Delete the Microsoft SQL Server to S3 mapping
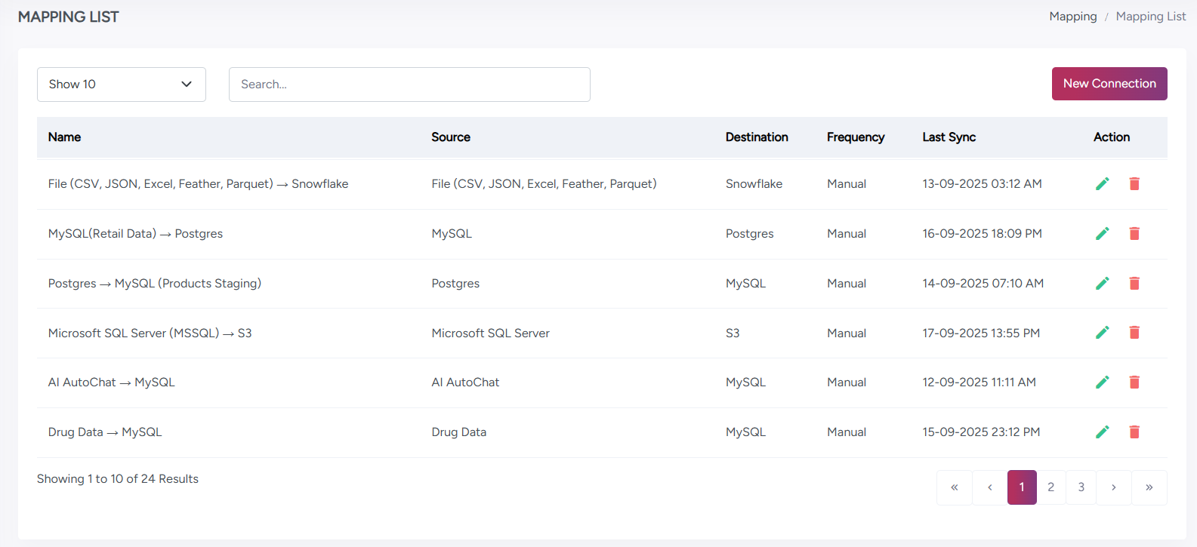The image size is (1197, 547). (x=1134, y=333)
